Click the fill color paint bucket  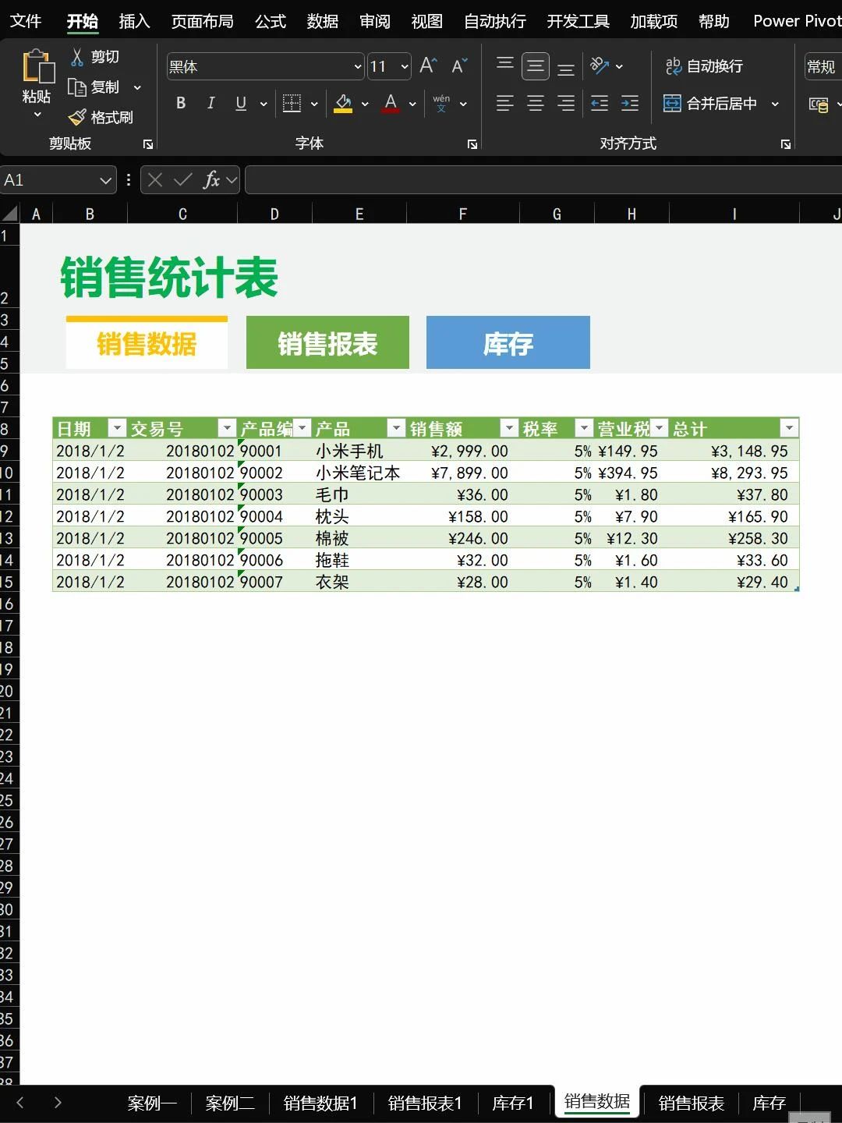[x=343, y=103]
